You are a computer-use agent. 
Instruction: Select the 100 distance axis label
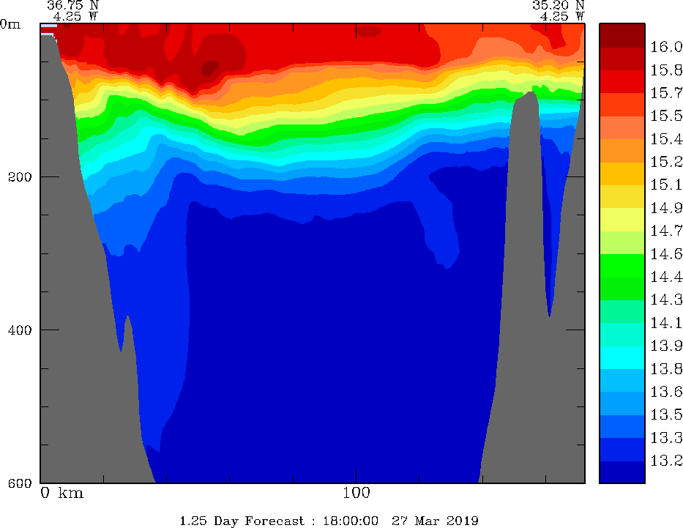click(x=357, y=493)
